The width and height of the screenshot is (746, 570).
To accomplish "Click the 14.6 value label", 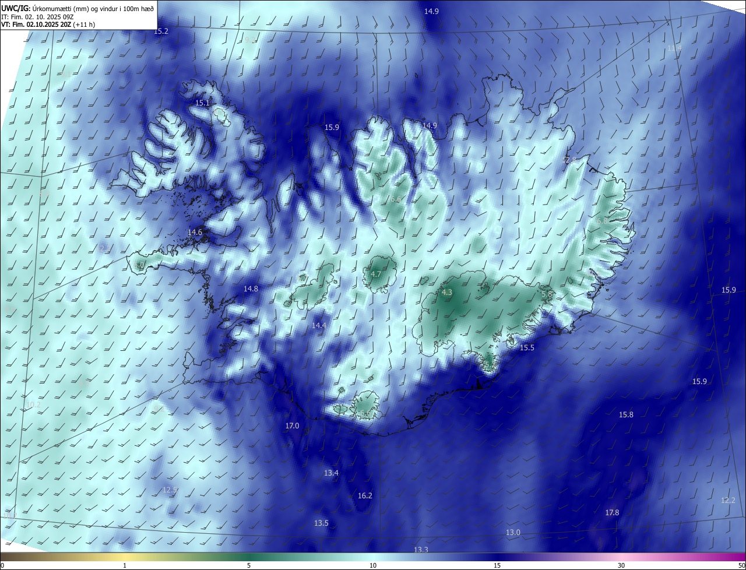I will coord(195,232).
